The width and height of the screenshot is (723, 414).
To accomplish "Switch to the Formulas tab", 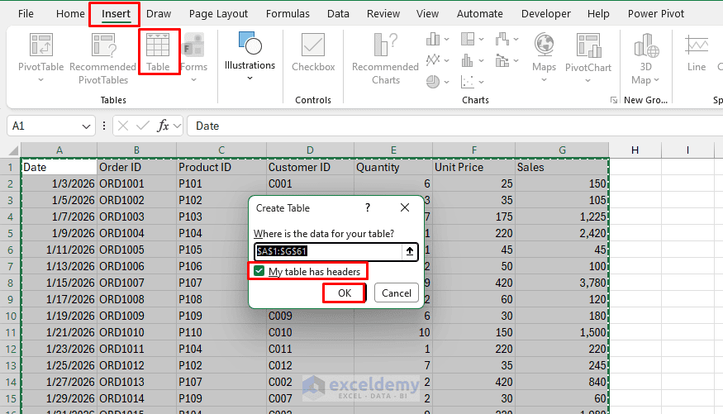I will (x=288, y=14).
